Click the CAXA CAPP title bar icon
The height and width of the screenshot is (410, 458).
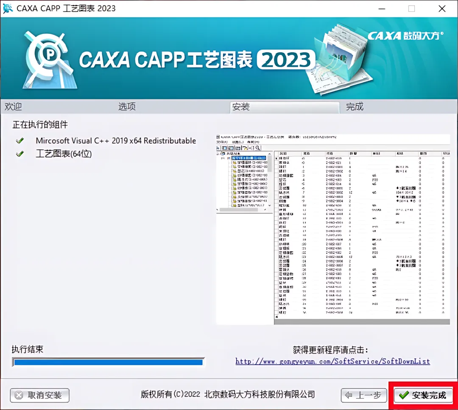pos(8,8)
